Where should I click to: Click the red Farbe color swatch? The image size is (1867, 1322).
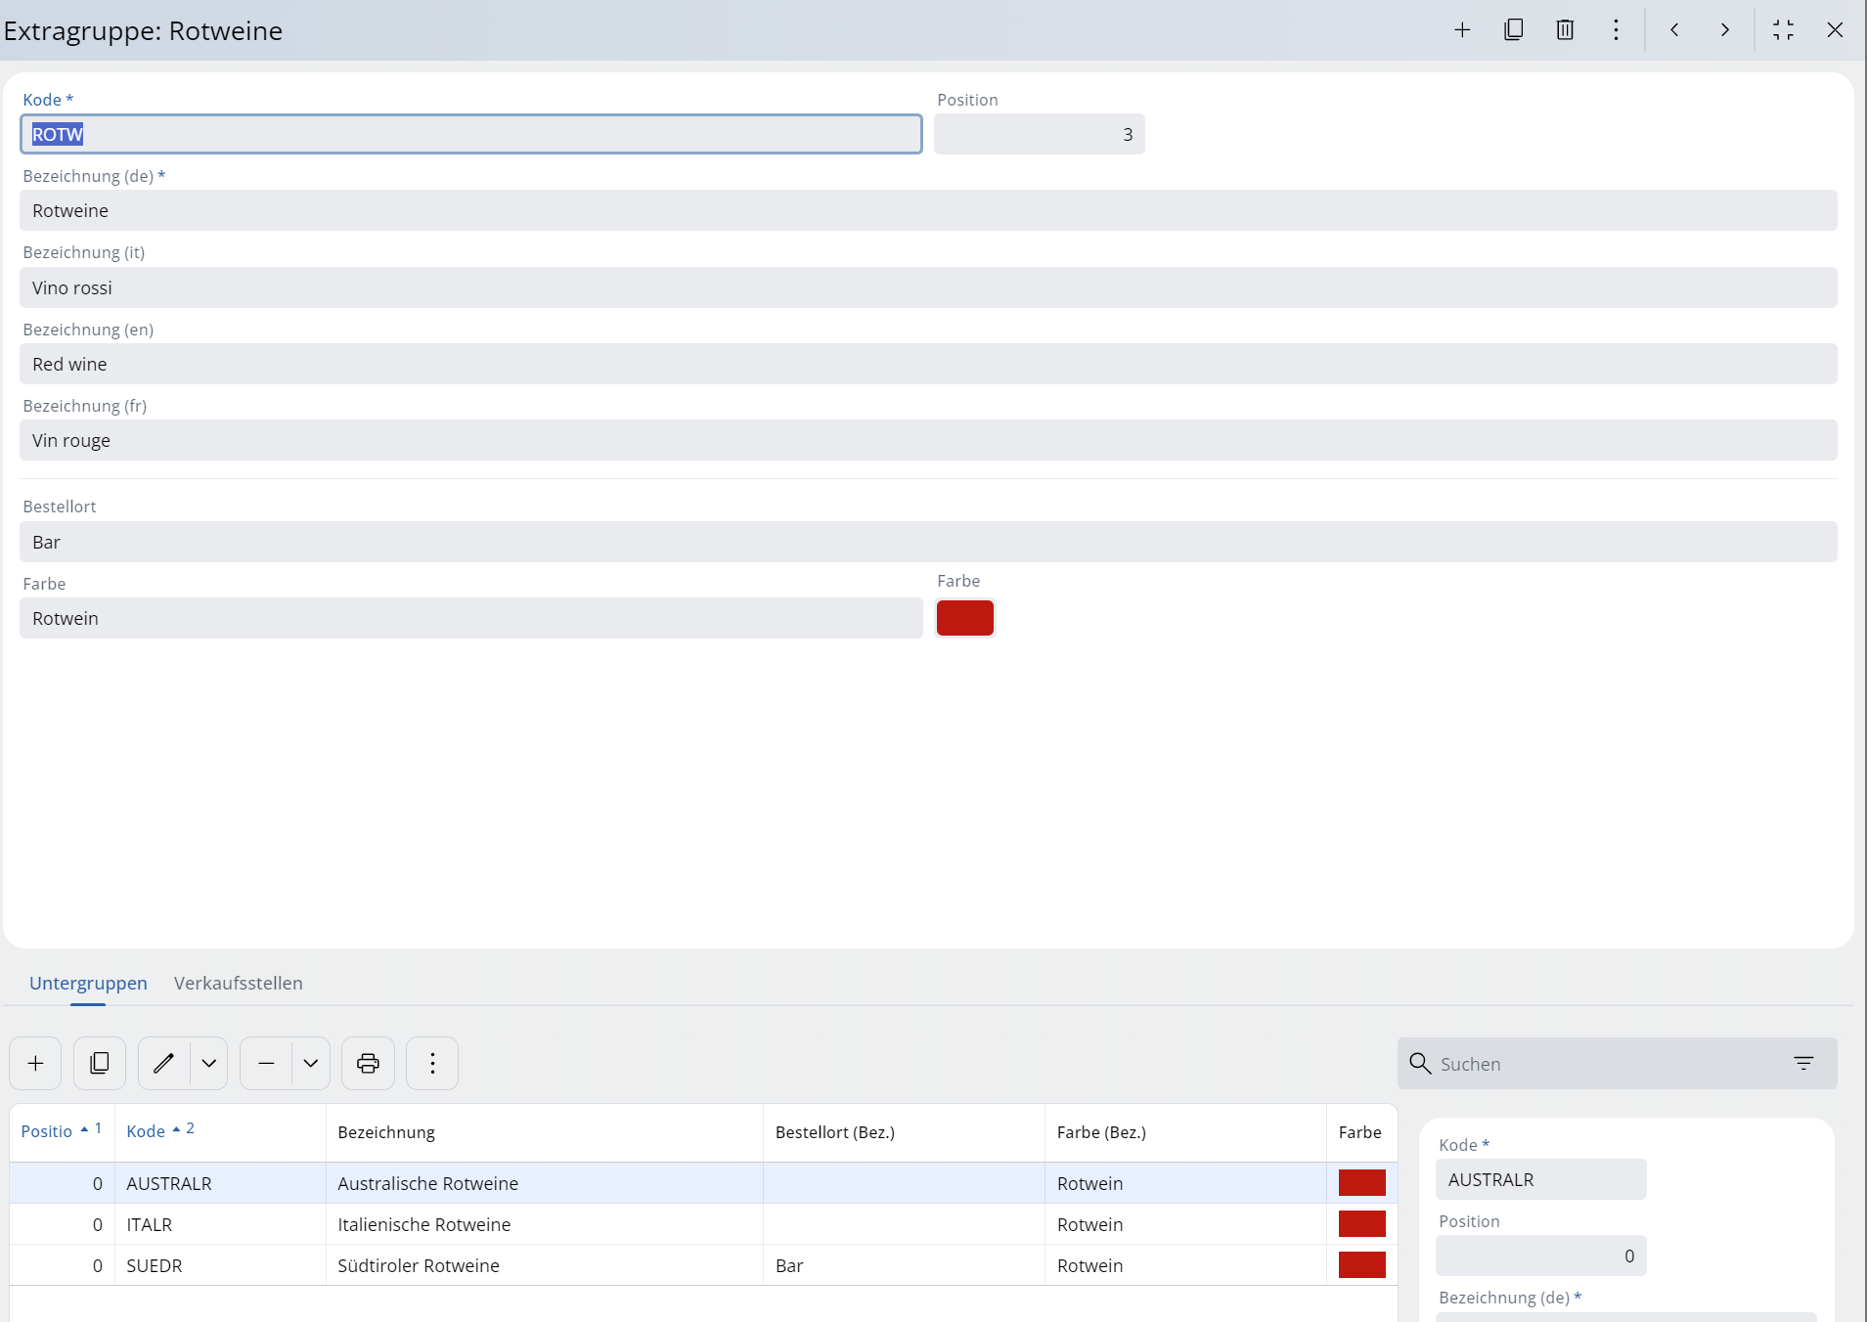pos(964,618)
